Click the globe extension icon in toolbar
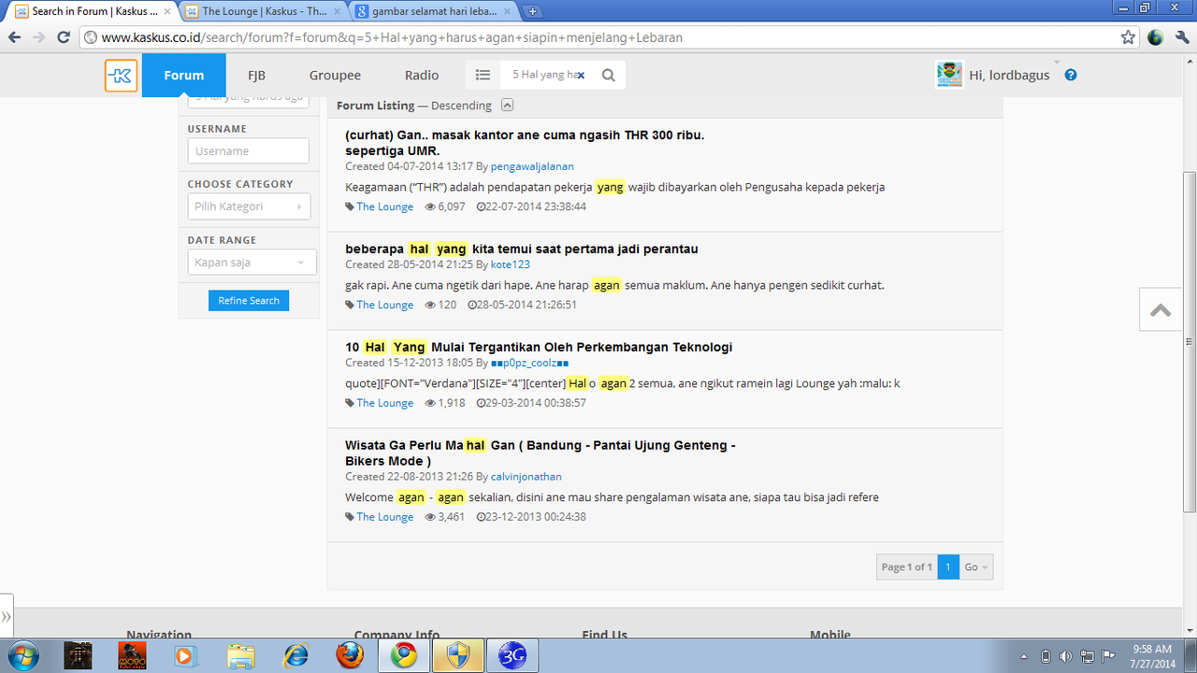The height and width of the screenshot is (673, 1197). (x=1155, y=37)
